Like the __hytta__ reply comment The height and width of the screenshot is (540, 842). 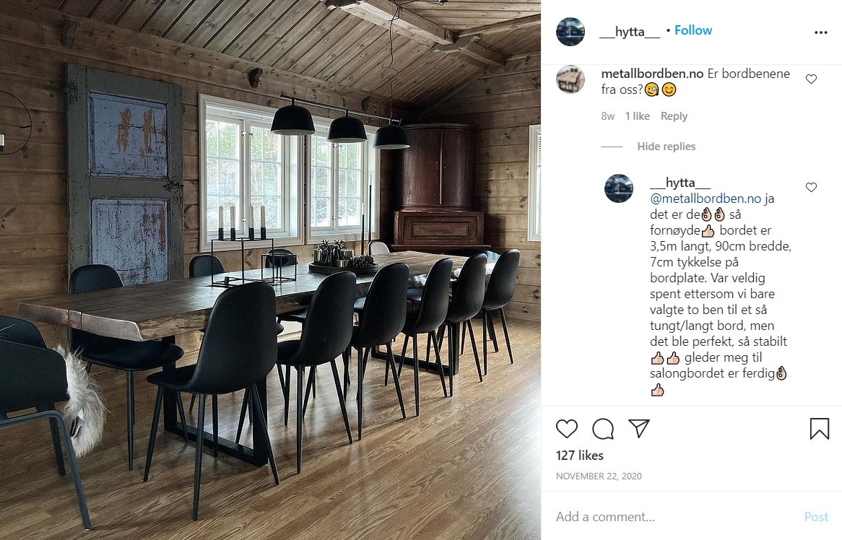812,187
